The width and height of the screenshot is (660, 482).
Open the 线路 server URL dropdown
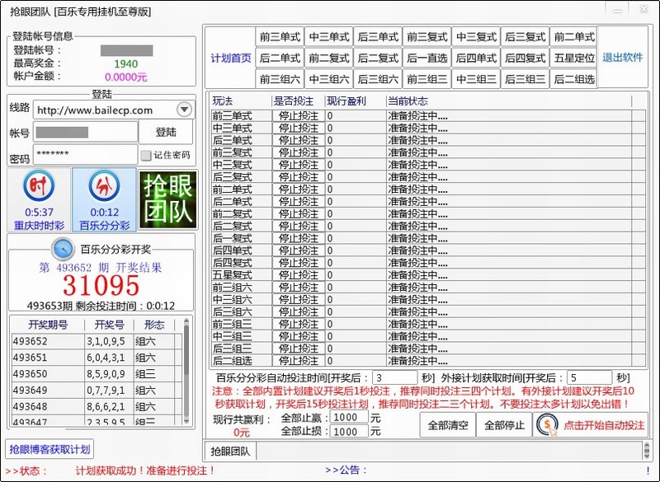(x=184, y=110)
